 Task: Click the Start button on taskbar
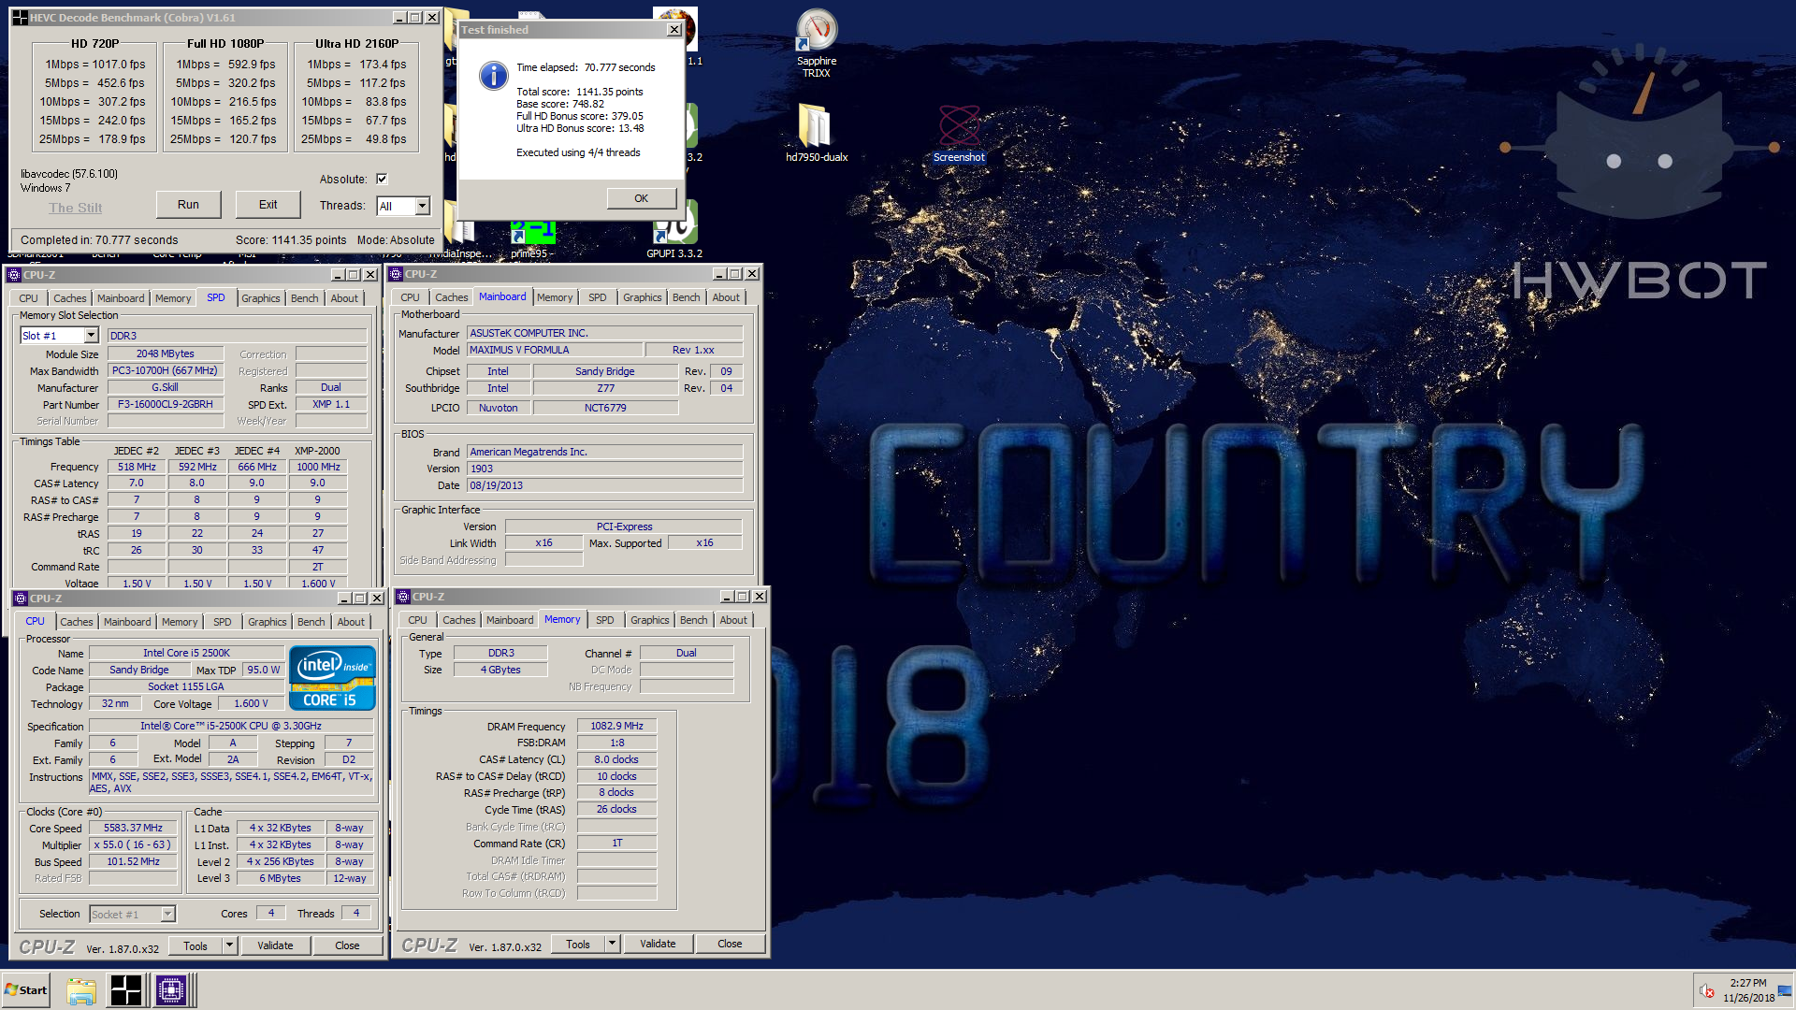point(26,990)
